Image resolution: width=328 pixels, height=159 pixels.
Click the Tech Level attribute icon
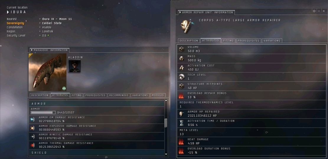[x=181, y=77]
